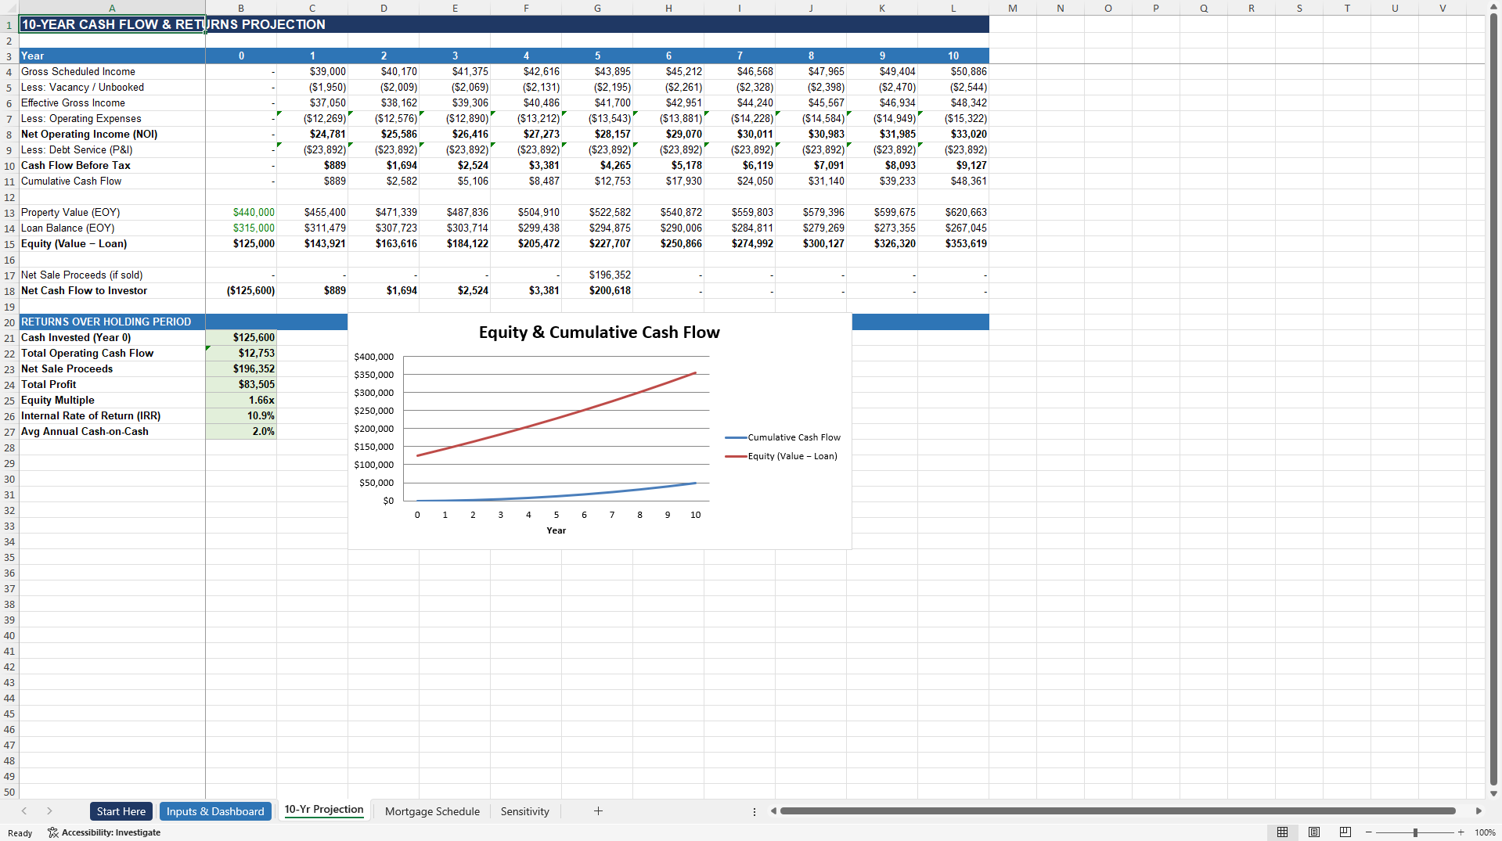1502x841 pixels.
Task: Click the $400,000 chart axis label
Action: [x=374, y=357]
